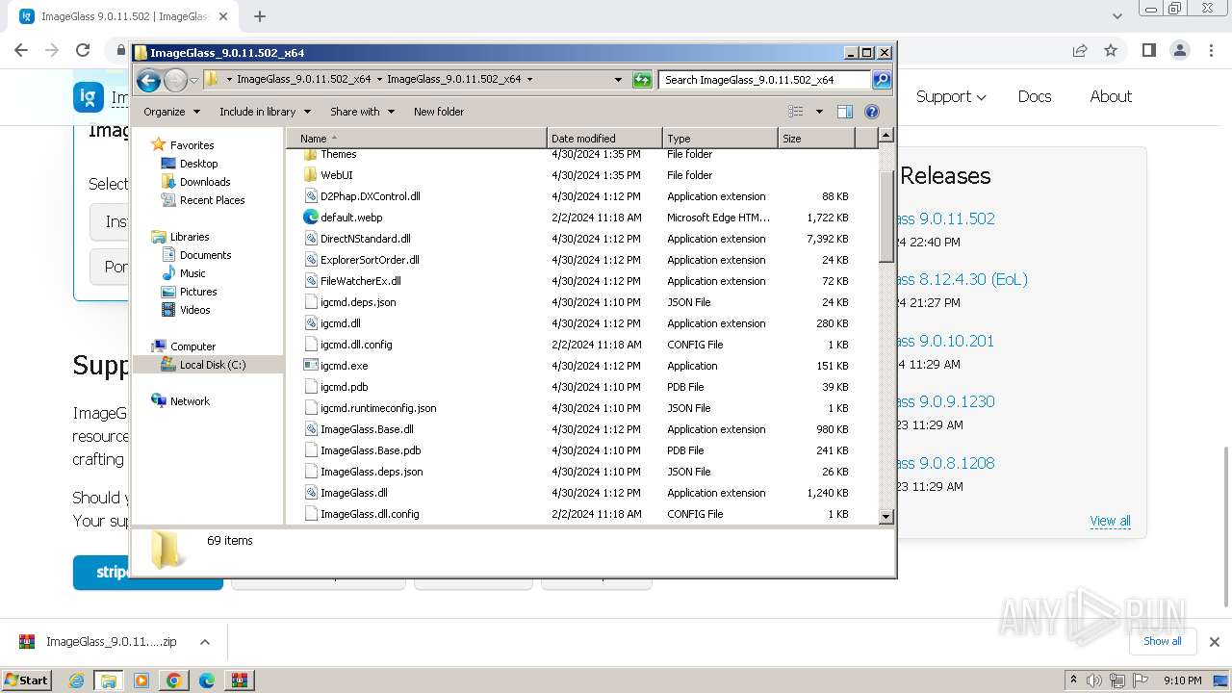Click the Network icon in navigation pane

(x=159, y=401)
